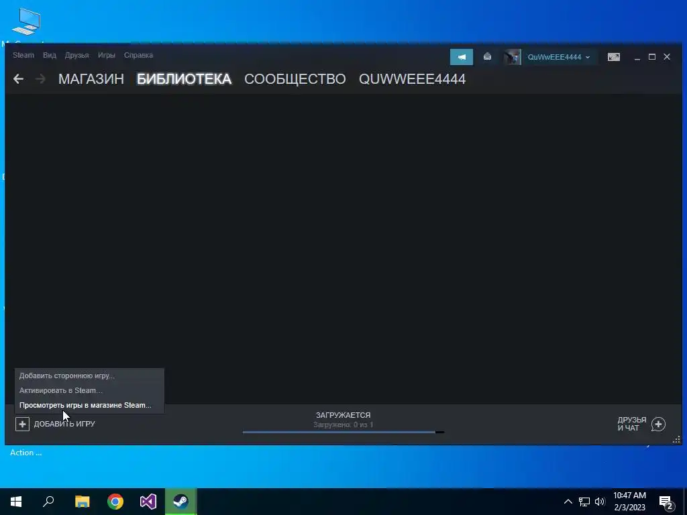Open the Друзья menu
Screen dimensions: 687x515
coord(76,55)
